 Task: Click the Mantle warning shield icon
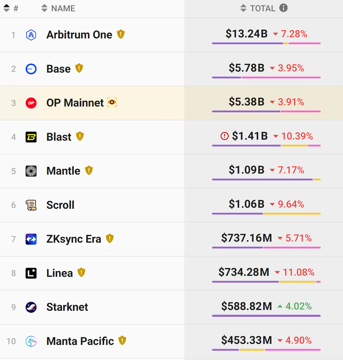click(x=89, y=170)
